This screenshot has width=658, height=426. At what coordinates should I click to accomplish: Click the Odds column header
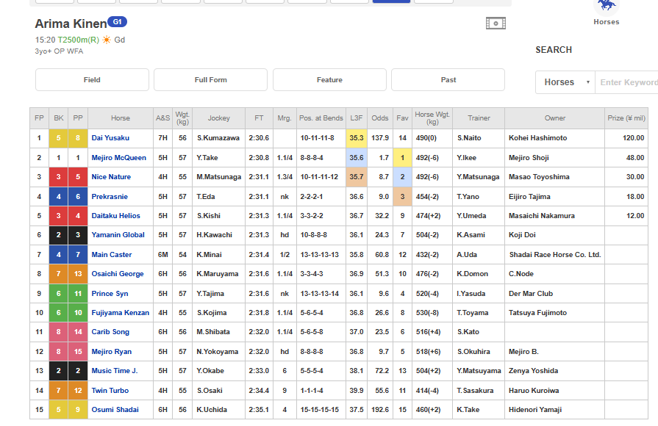point(380,118)
